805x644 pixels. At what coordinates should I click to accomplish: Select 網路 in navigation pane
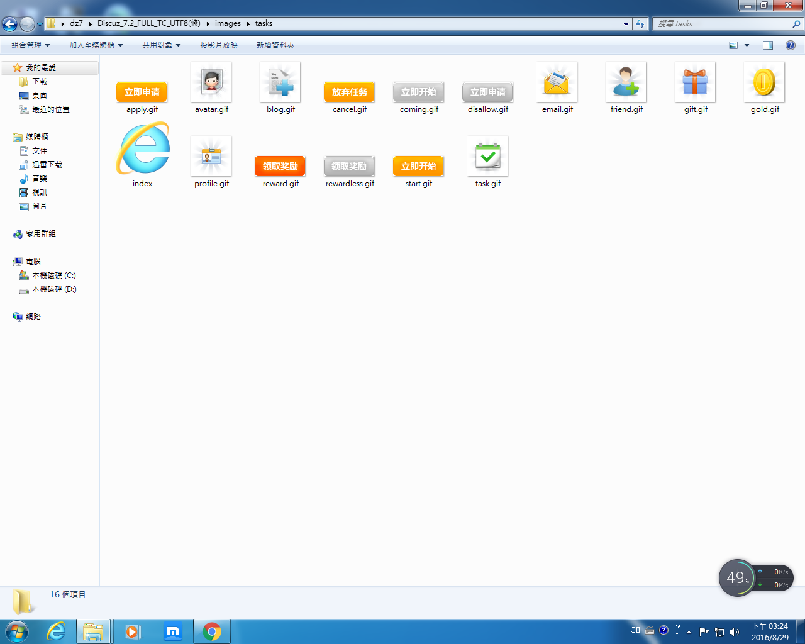click(33, 317)
